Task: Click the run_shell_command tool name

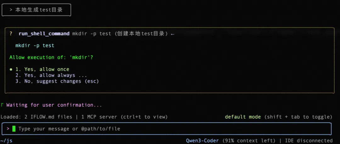Action: (44, 34)
